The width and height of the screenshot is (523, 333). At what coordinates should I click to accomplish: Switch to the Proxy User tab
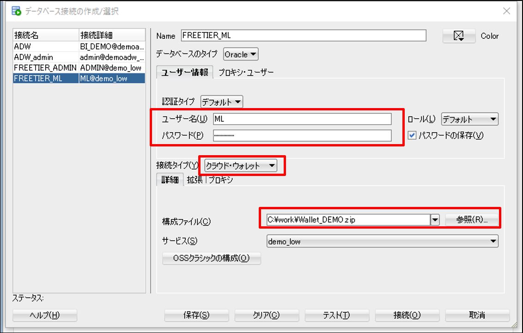click(246, 72)
